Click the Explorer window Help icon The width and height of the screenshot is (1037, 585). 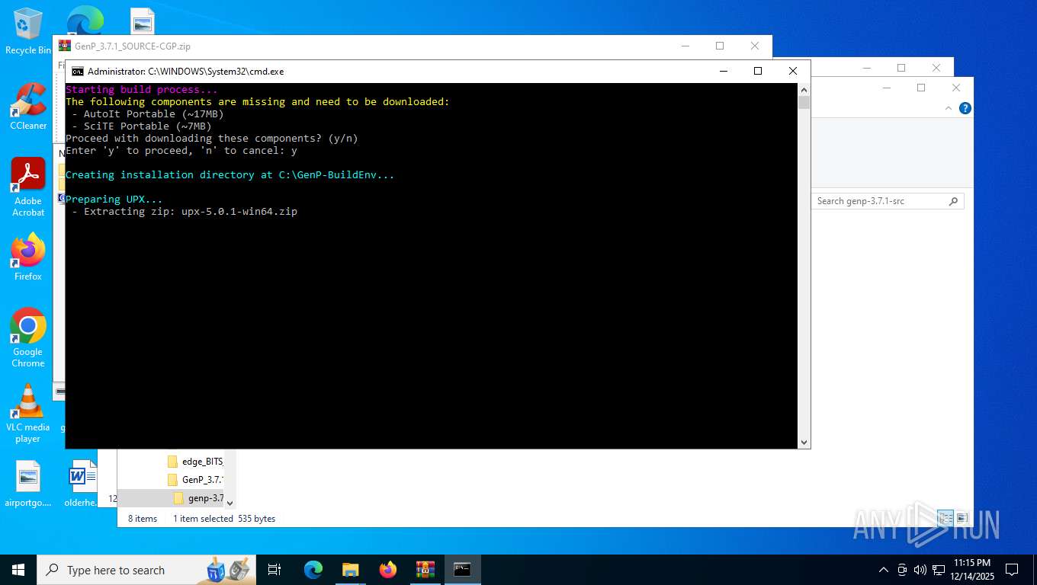point(965,108)
